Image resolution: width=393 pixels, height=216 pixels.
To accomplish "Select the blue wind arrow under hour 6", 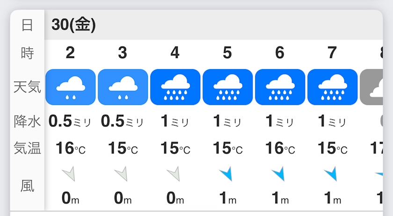I will pyautogui.click(x=279, y=174).
